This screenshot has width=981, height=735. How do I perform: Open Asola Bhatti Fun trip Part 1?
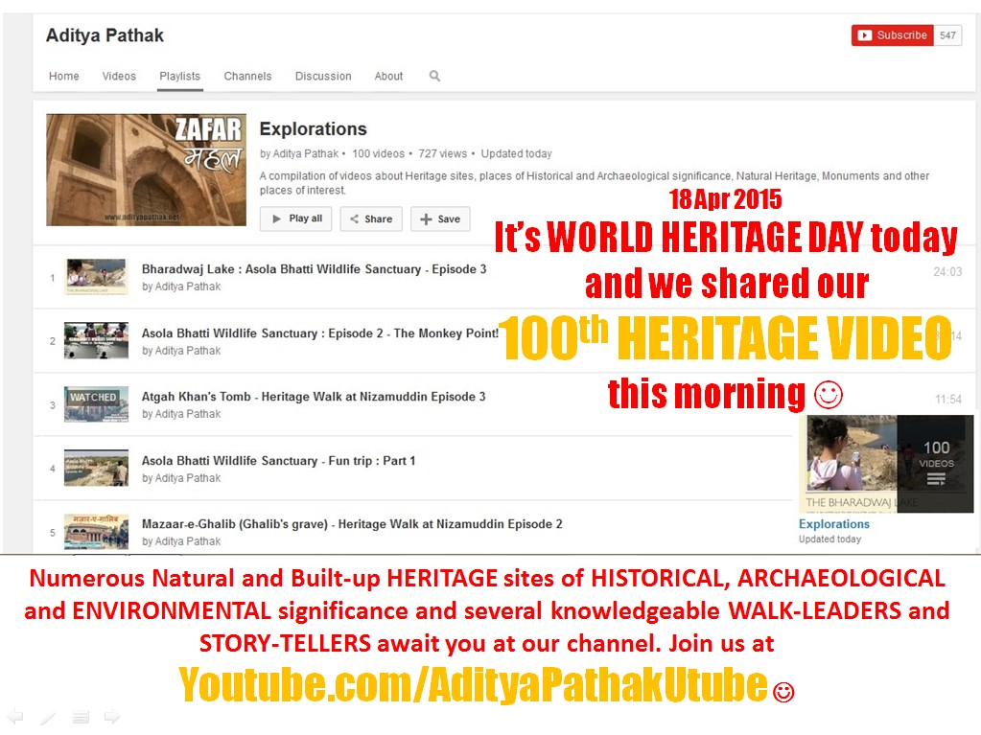click(x=278, y=461)
